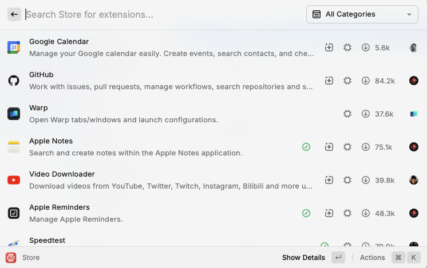This screenshot has height=268, width=427.
Task: Click the Apple Reminders checkbox icon
Action: click(14, 213)
